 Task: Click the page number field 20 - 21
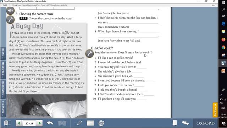click(x=29, y=123)
